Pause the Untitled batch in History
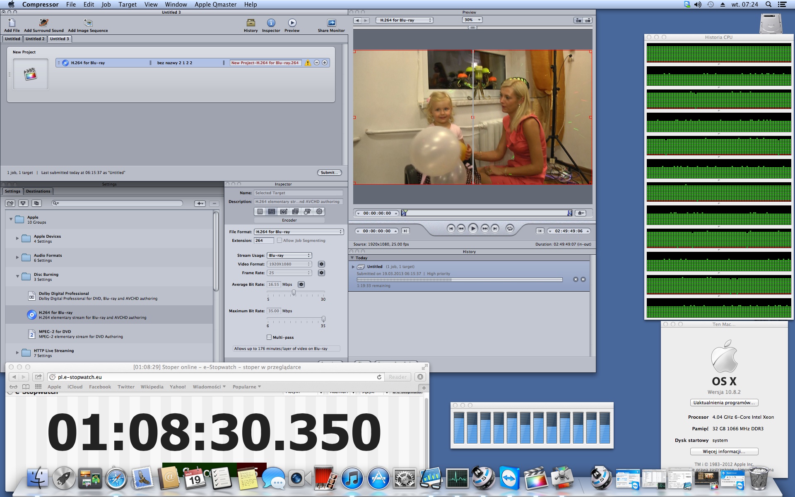The image size is (795, 497). [583, 280]
